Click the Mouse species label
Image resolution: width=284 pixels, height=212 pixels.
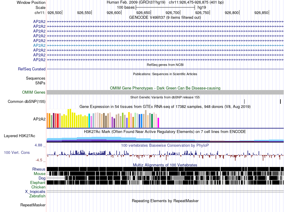[x=39, y=174]
